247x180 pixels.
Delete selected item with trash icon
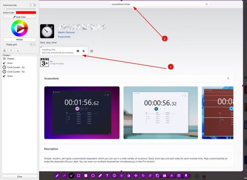[5, 51]
